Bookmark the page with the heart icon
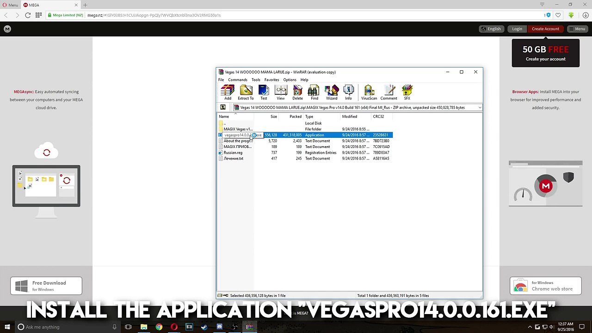592x333 pixels. click(558, 15)
